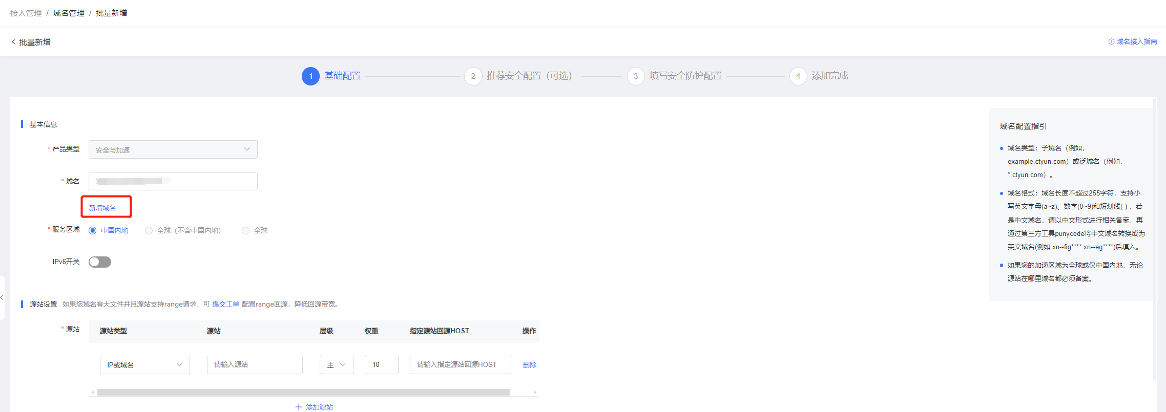Screen dimensions: 1166x412
Task: Click the 操作 column header
Action: tap(529, 331)
